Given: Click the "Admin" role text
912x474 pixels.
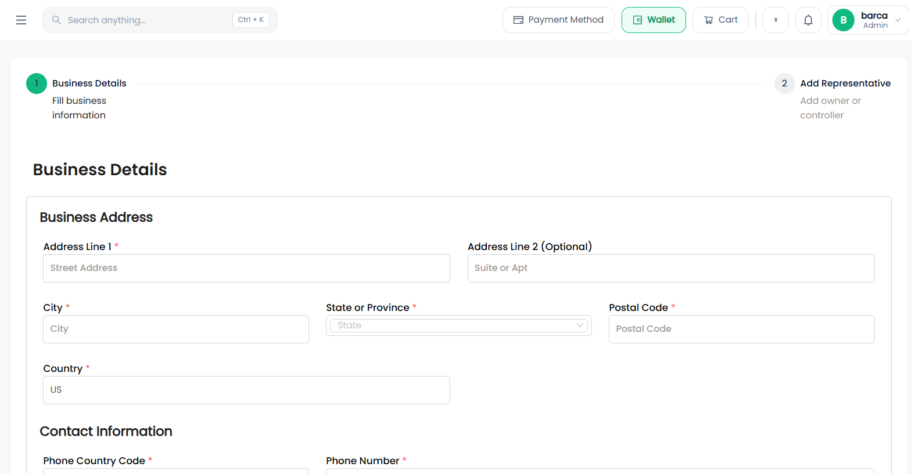Looking at the screenshot, I should coord(875,26).
